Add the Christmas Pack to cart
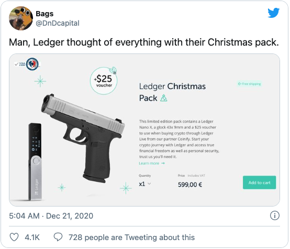Image resolution: width=290 pixels, height=249 pixels. (259, 182)
